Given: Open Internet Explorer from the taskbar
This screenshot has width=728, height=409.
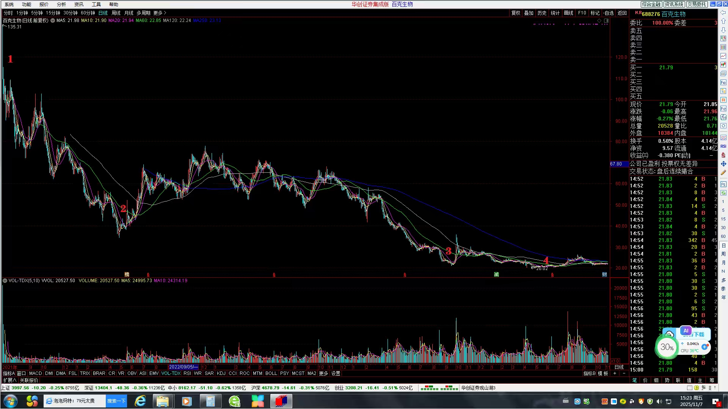Looking at the screenshot, I should [140, 401].
